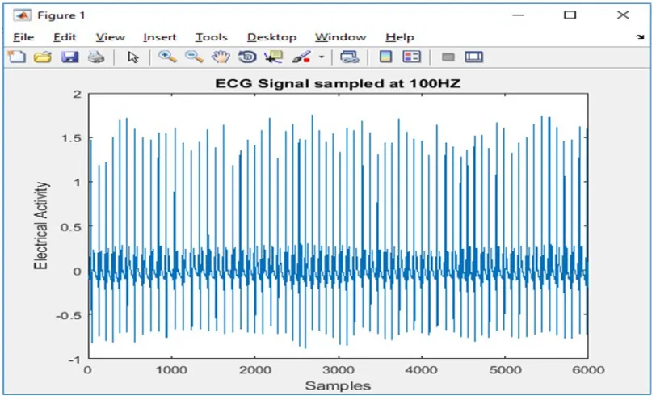This screenshot has width=656, height=396.
Task: Insert a Colorbar via toolbar icon
Action: [385, 57]
